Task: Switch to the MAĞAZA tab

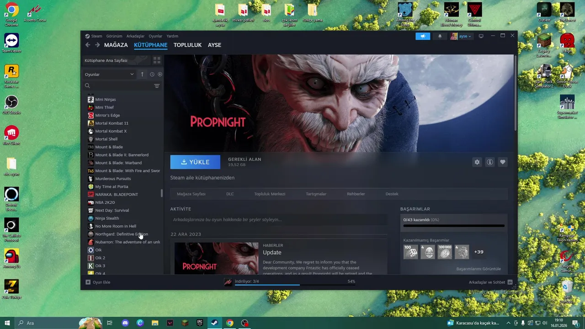Action: click(x=116, y=45)
